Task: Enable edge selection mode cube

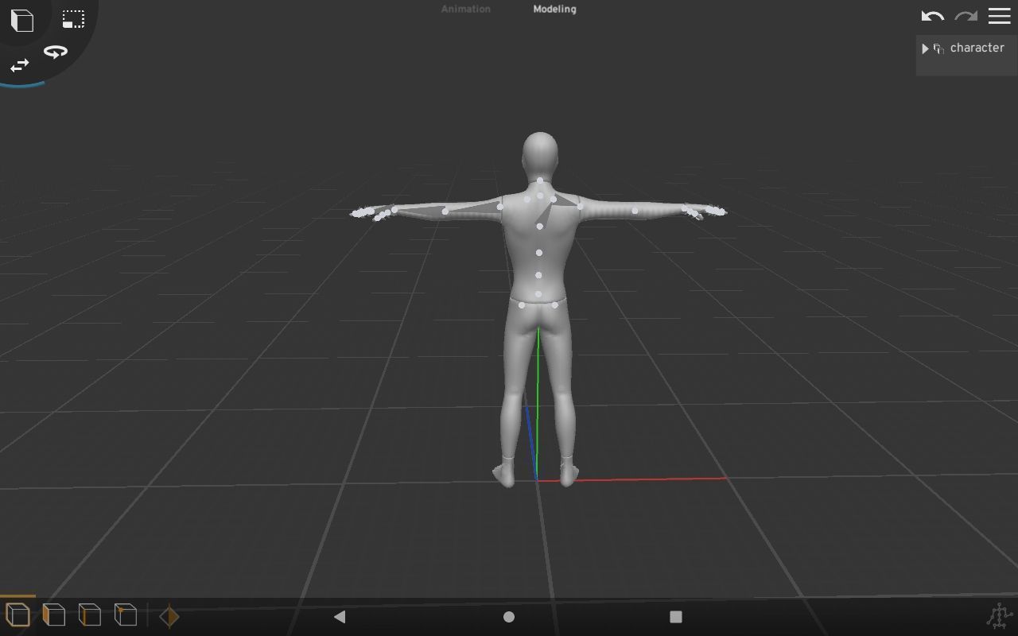Action: pos(89,615)
